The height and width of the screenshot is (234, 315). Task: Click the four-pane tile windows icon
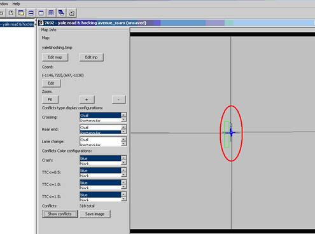51,13
